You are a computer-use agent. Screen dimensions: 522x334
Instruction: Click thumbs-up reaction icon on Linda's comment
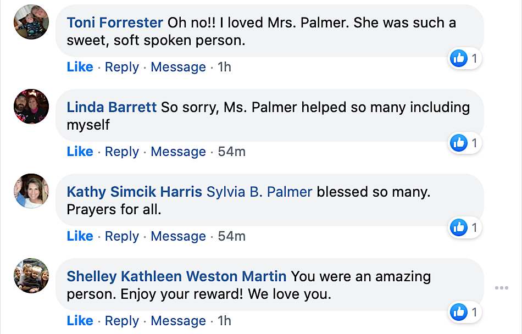point(458,143)
